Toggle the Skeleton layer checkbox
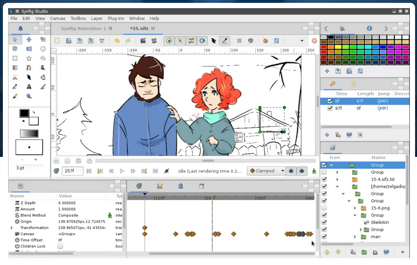 point(324,222)
